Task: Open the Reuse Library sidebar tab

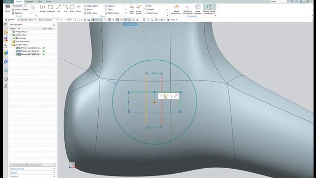Action: tap(6, 53)
